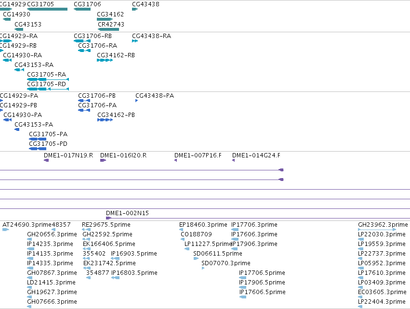Click protein CG14930-PA

coord(7,120)
